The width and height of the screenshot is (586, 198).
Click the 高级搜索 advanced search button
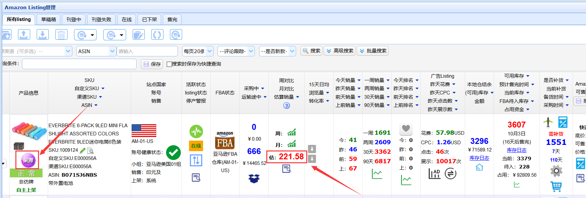pos(339,51)
